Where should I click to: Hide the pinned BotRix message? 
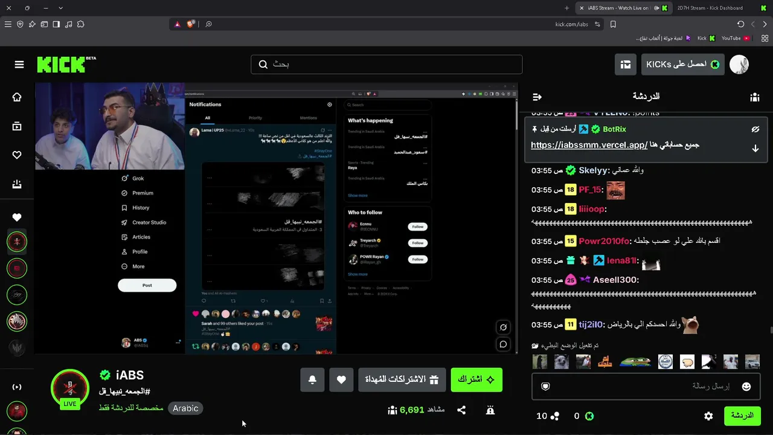click(x=755, y=129)
